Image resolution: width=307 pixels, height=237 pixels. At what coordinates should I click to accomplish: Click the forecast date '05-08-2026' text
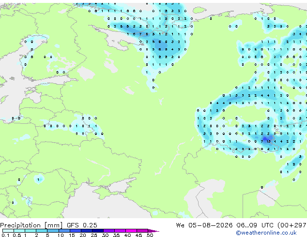point(211,225)
